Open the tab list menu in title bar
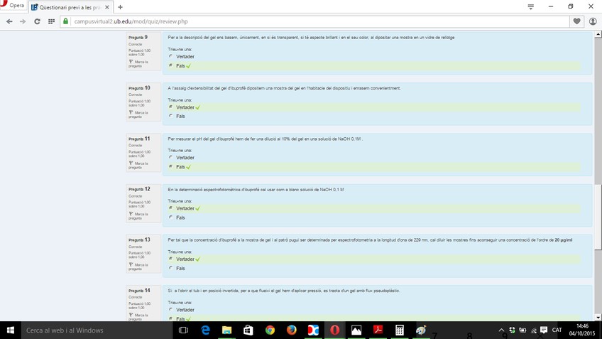602x339 pixels. click(x=530, y=6)
